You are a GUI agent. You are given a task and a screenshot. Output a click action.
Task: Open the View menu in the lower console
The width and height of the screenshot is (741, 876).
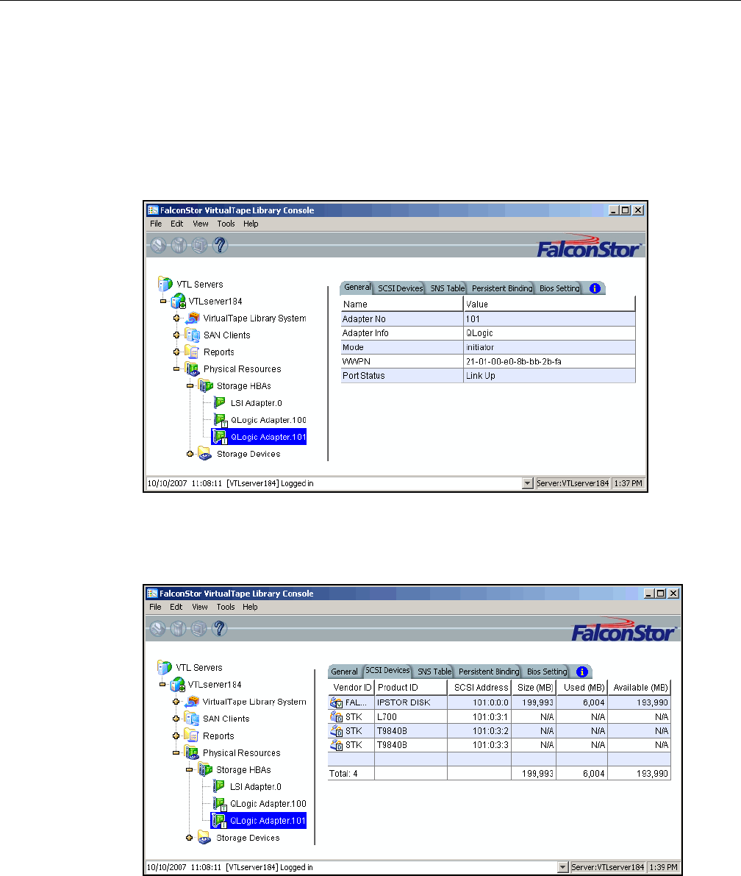[200, 607]
